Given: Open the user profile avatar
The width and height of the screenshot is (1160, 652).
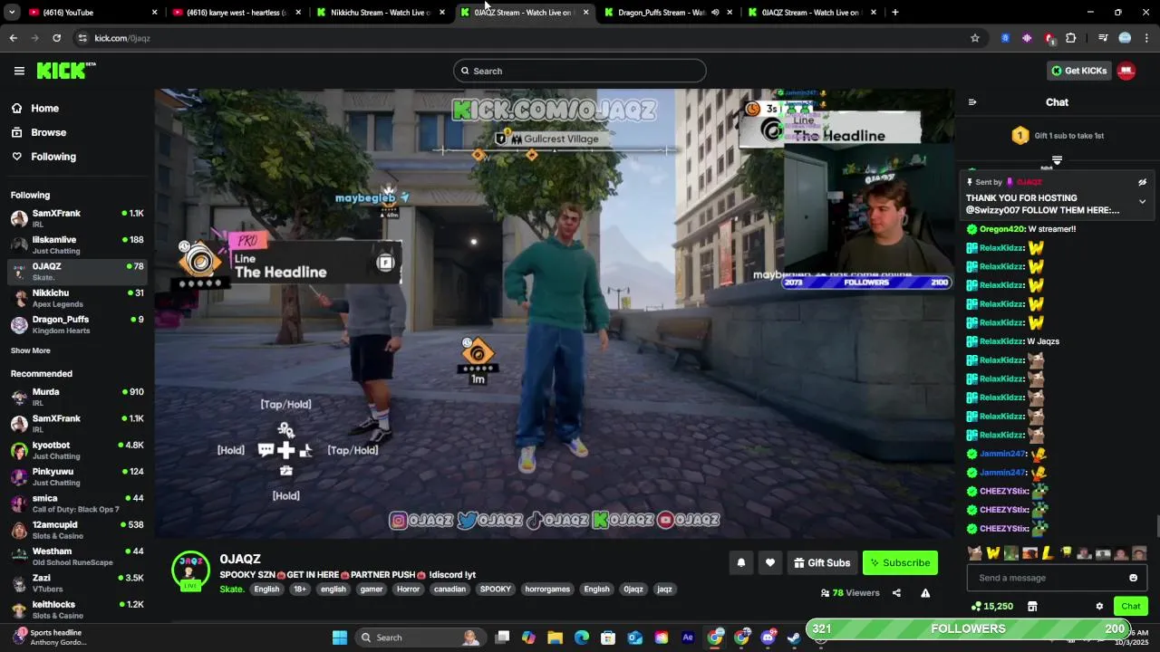Looking at the screenshot, I should (1126, 71).
